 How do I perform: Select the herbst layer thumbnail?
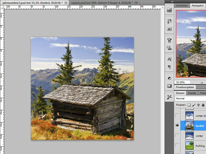pyautogui.click(x=190, y=126)
